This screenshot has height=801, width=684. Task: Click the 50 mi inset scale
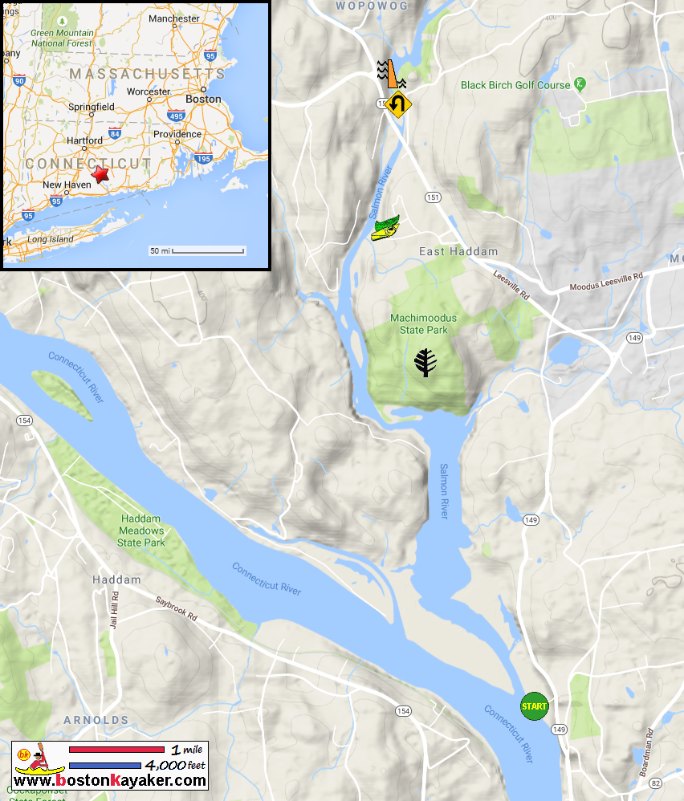(x=197, y=251)
